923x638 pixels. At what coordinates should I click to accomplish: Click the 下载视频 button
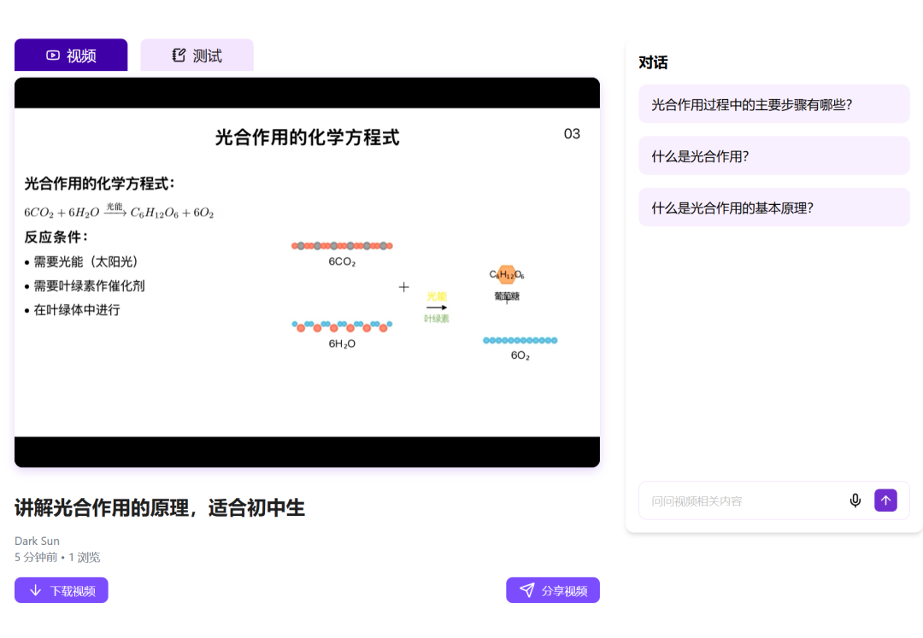[x=62, y=590]
